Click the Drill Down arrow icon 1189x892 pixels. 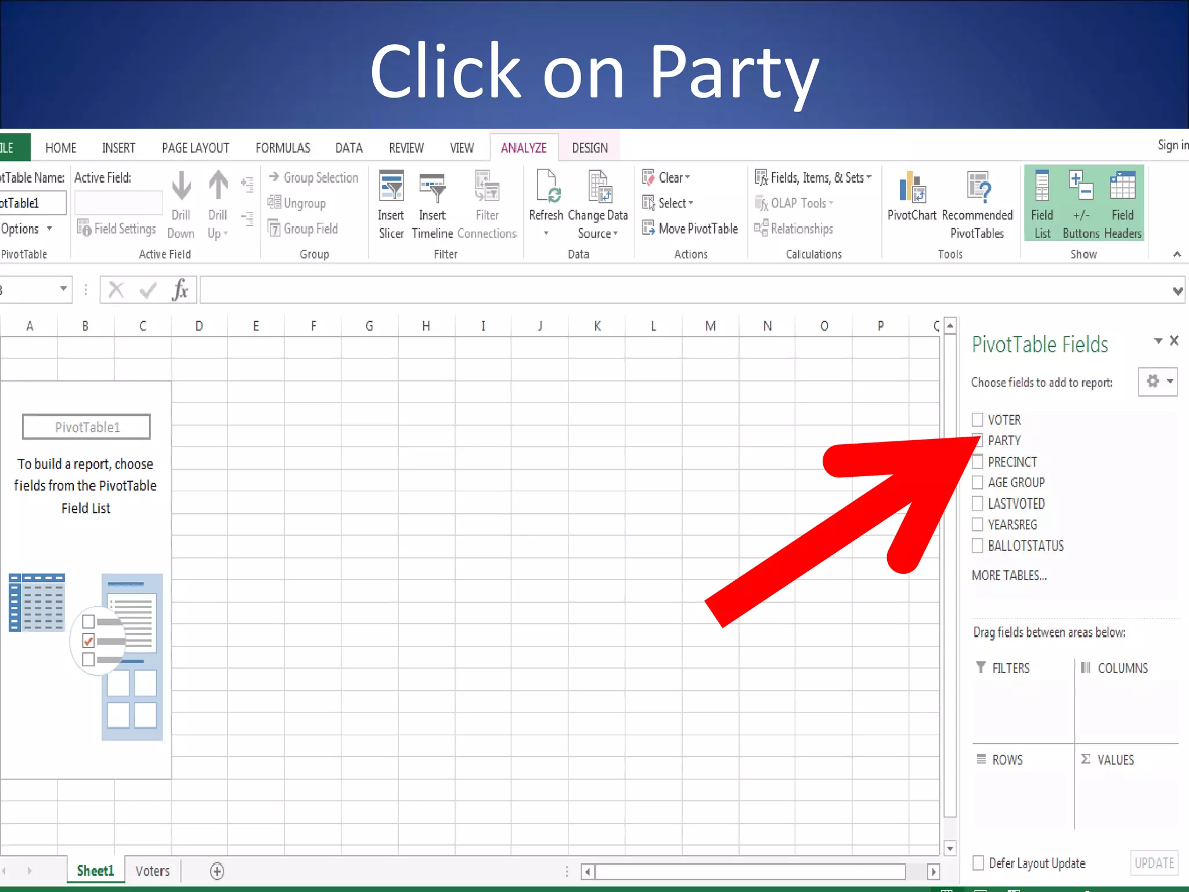(181, 187)
